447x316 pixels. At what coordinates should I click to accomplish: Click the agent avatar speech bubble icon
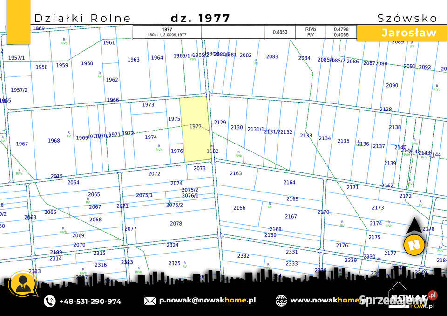click(23, 284)
